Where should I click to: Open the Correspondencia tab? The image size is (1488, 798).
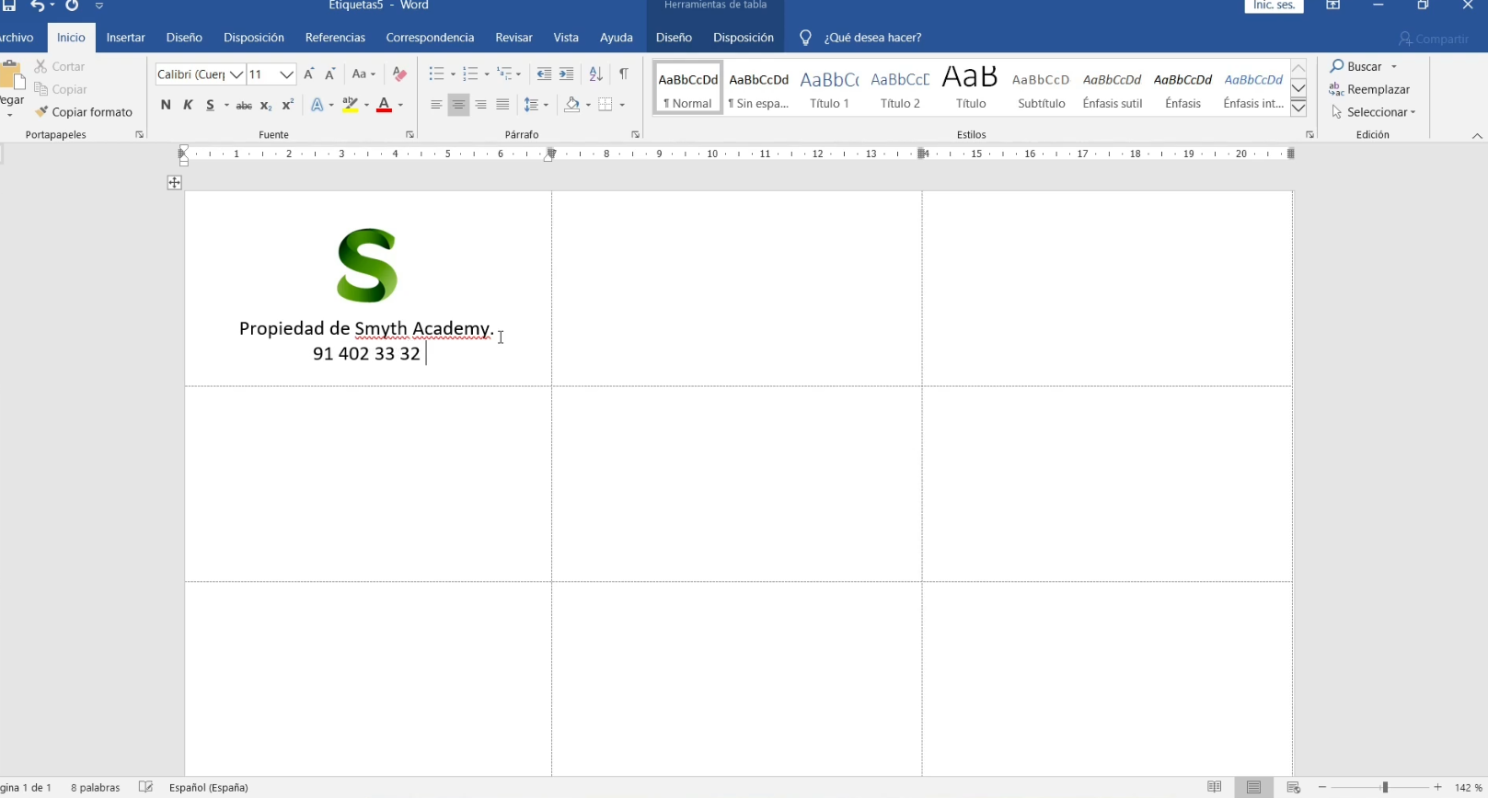point(430,38)
